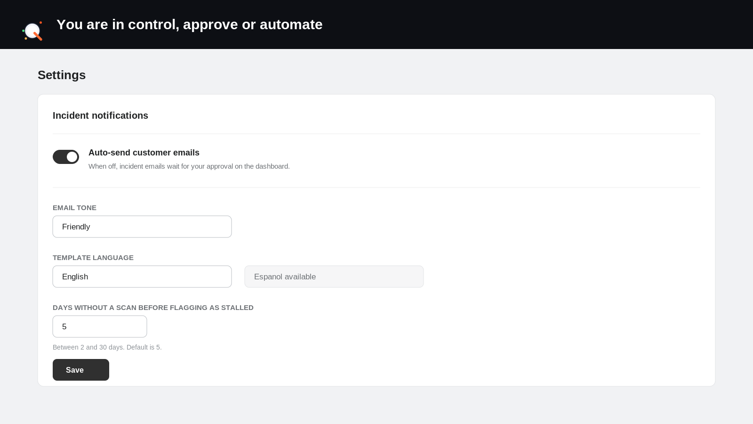Toggle Auto-send customer emails switch

pyautogui.click(x=66, y=157)
